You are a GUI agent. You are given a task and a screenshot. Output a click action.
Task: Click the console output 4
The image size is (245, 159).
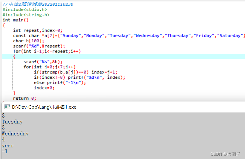(x=3, y=140)
